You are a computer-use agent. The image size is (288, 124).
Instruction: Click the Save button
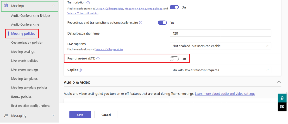[x=80, y=115]
